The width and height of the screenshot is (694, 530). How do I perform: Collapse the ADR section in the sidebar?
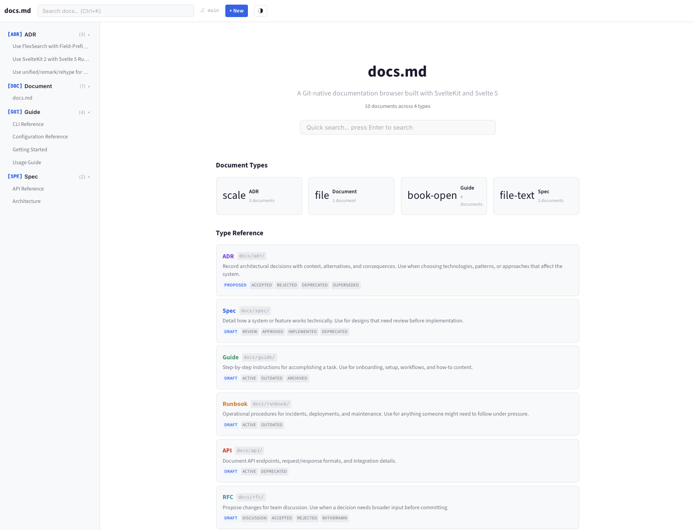pos(88,34)
